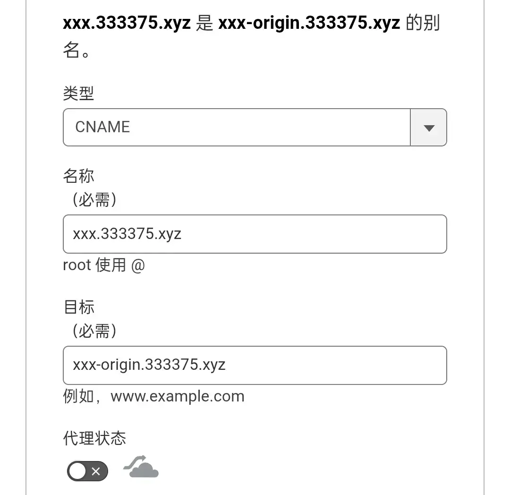
Task: Click the bypass arrow above the cloud
Action: tap(134, 462)
